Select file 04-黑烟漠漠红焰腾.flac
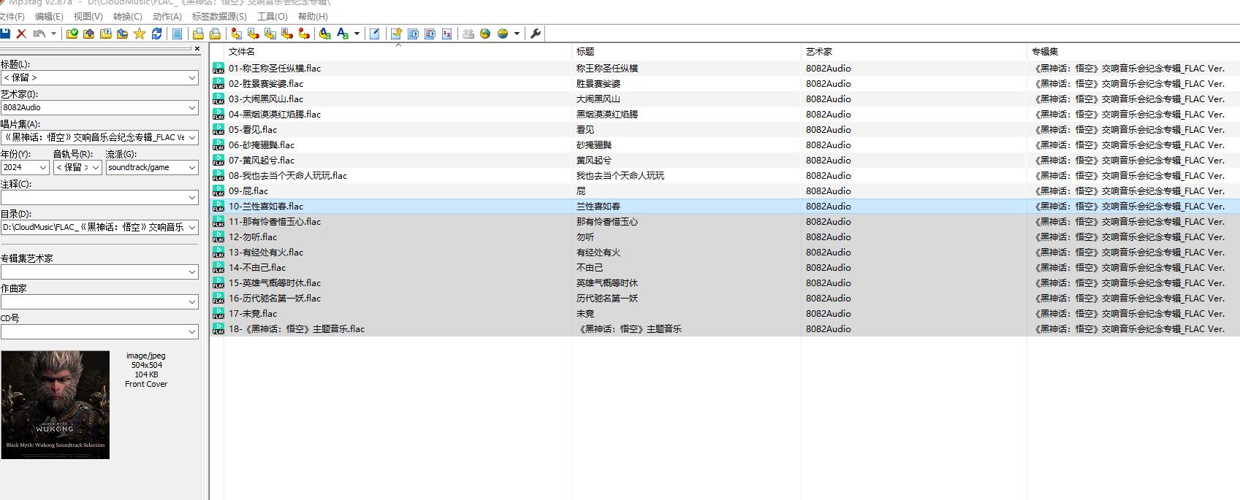The height and width of the screenshot is (500, 1240). coord(275,114)
